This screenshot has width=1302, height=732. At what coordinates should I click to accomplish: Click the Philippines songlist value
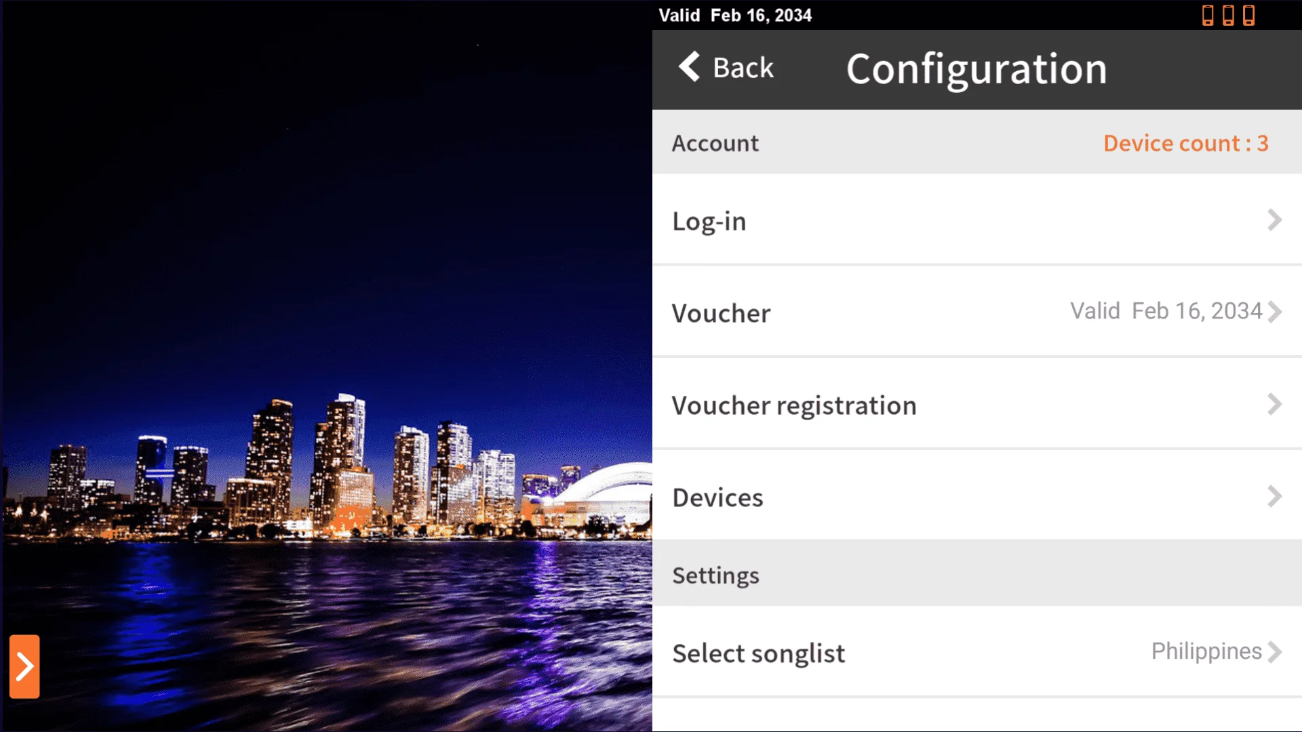1206,651
